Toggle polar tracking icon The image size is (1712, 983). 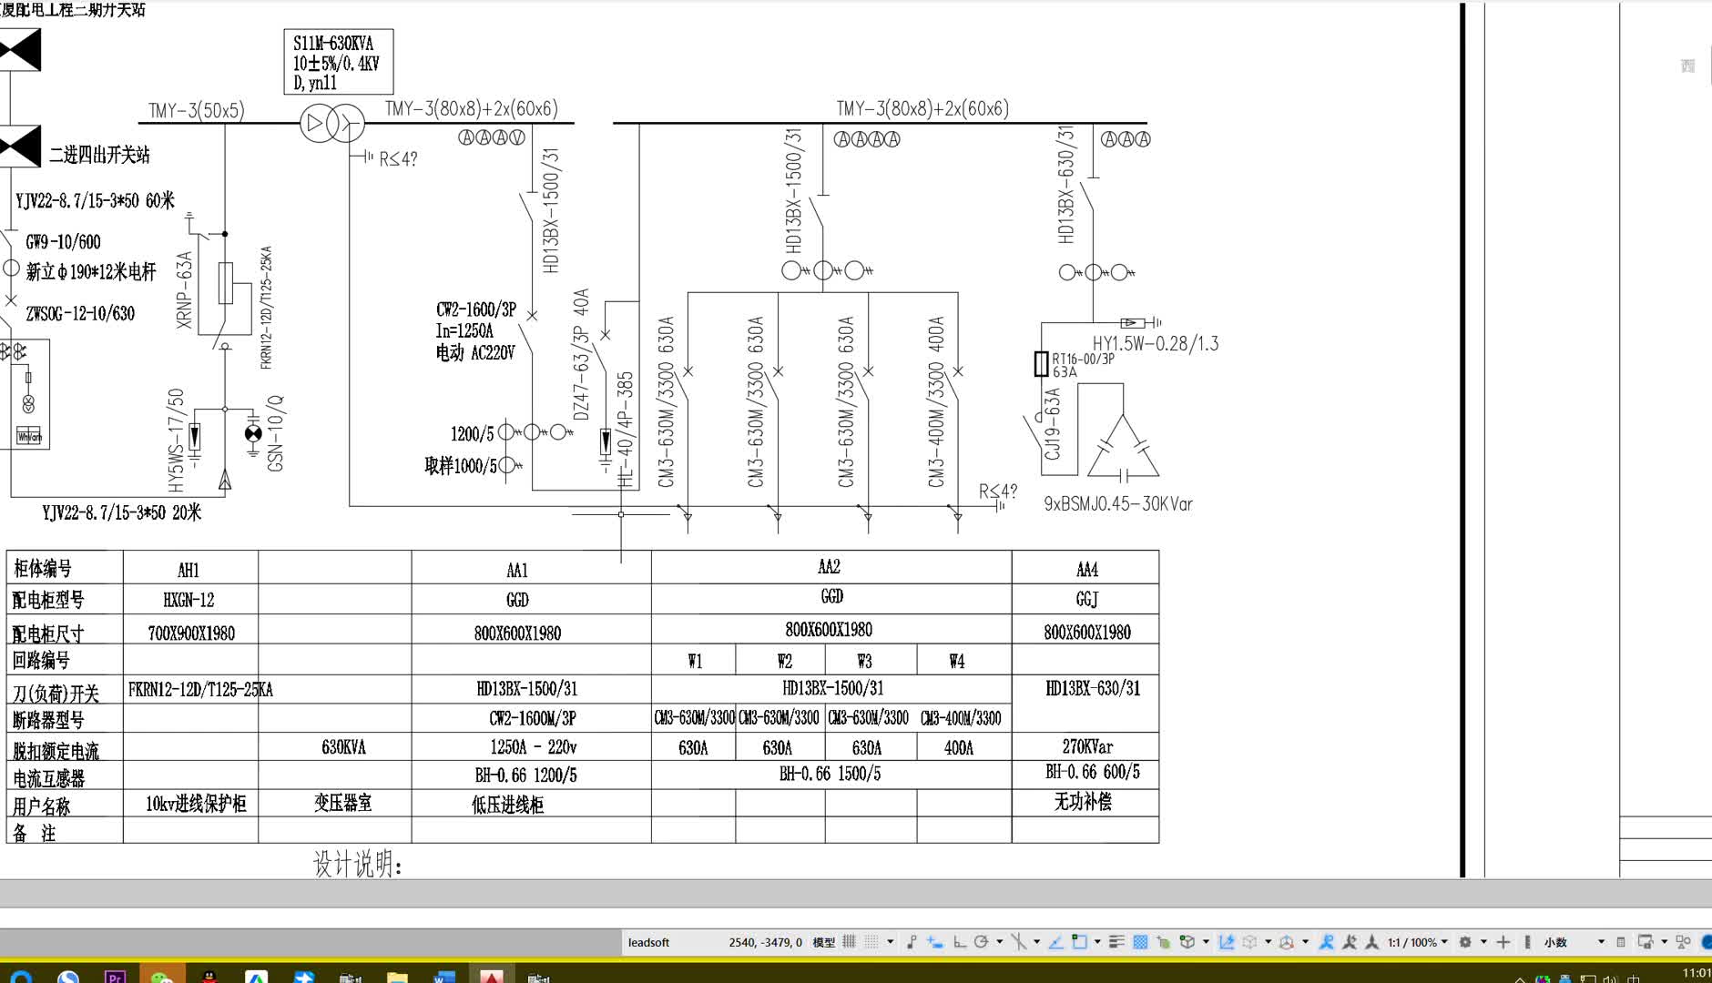pyautogui.click(x=981, y=942)
